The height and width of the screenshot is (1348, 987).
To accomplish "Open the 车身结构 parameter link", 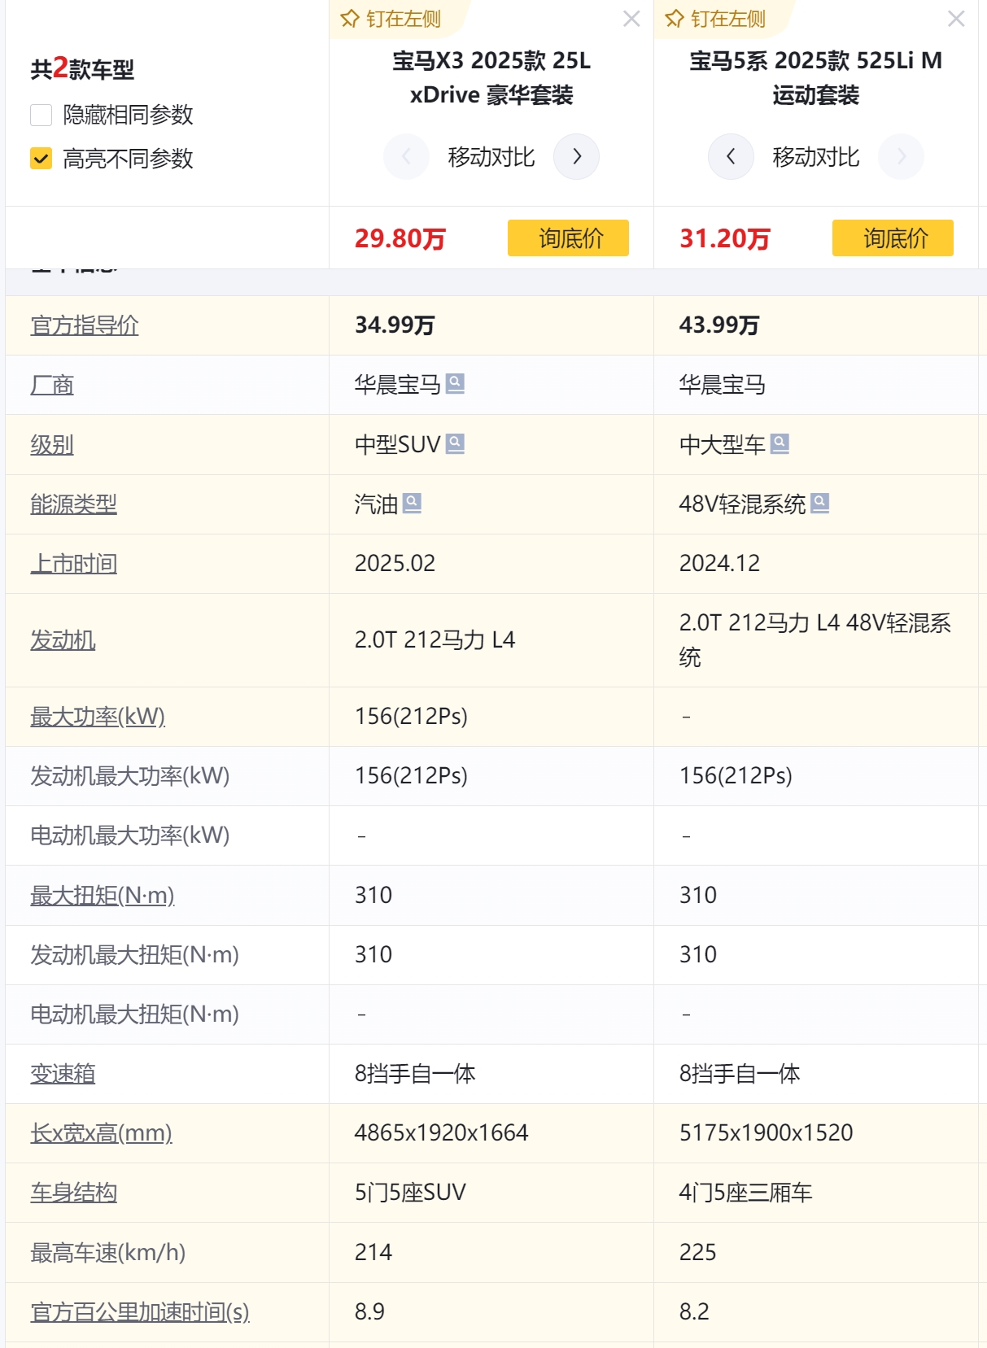I will point(73,1193).
